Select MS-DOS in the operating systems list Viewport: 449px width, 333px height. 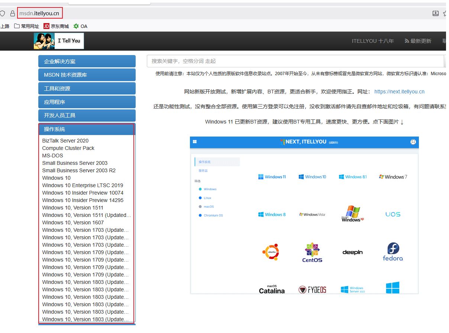click(x=53, y=156)
